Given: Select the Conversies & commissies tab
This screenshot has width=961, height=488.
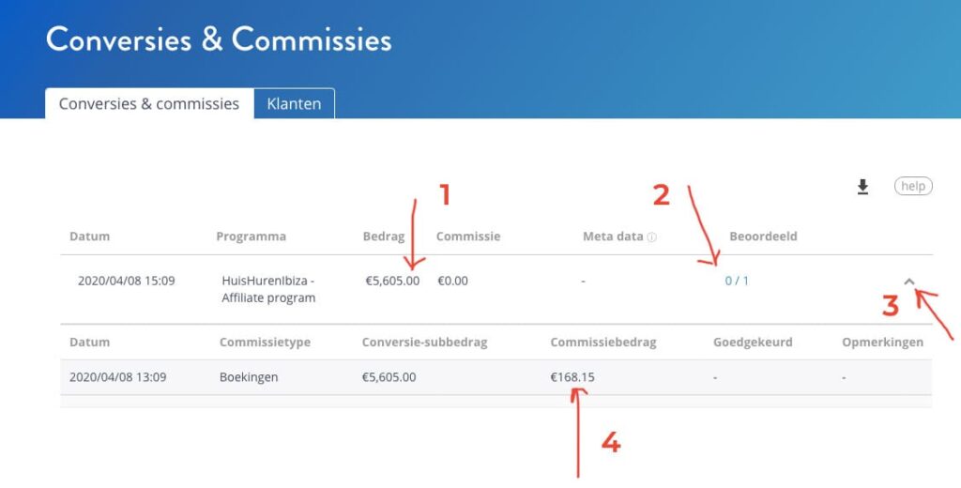Looking at the screenshot, I should [x=149, y=104].
